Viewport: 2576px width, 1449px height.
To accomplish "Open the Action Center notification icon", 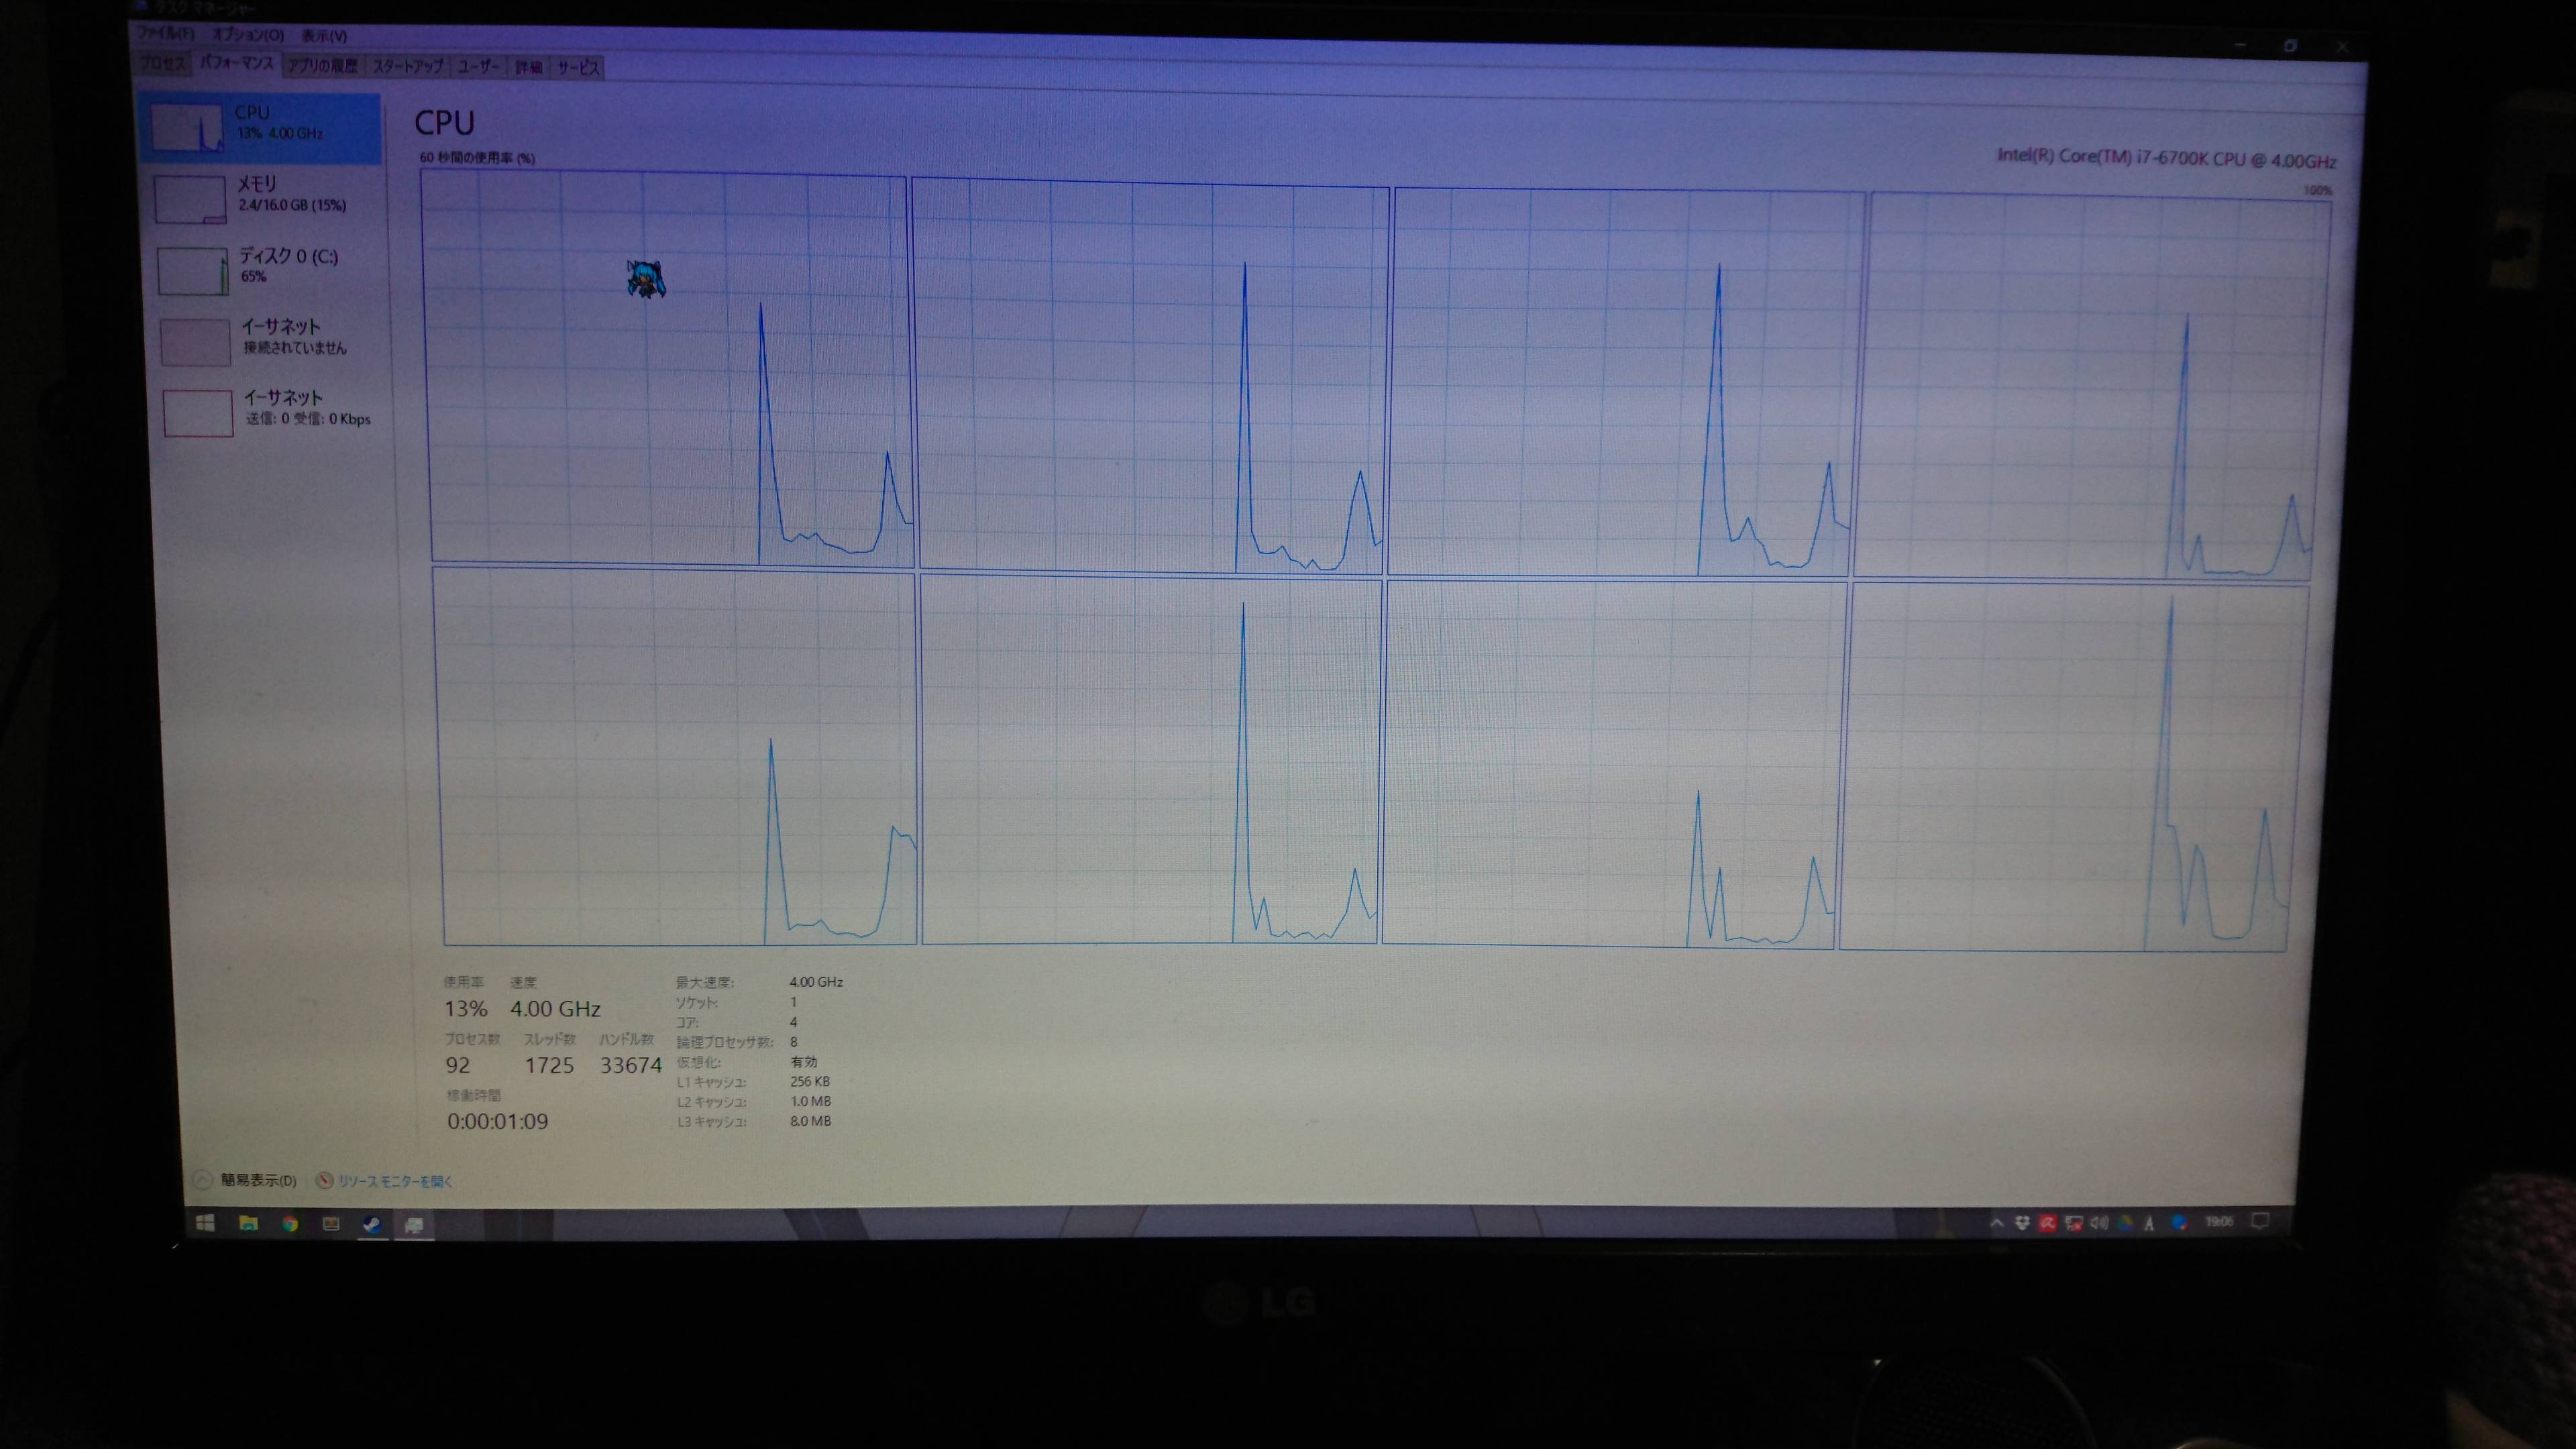I will click(x=2260, y=1221).
